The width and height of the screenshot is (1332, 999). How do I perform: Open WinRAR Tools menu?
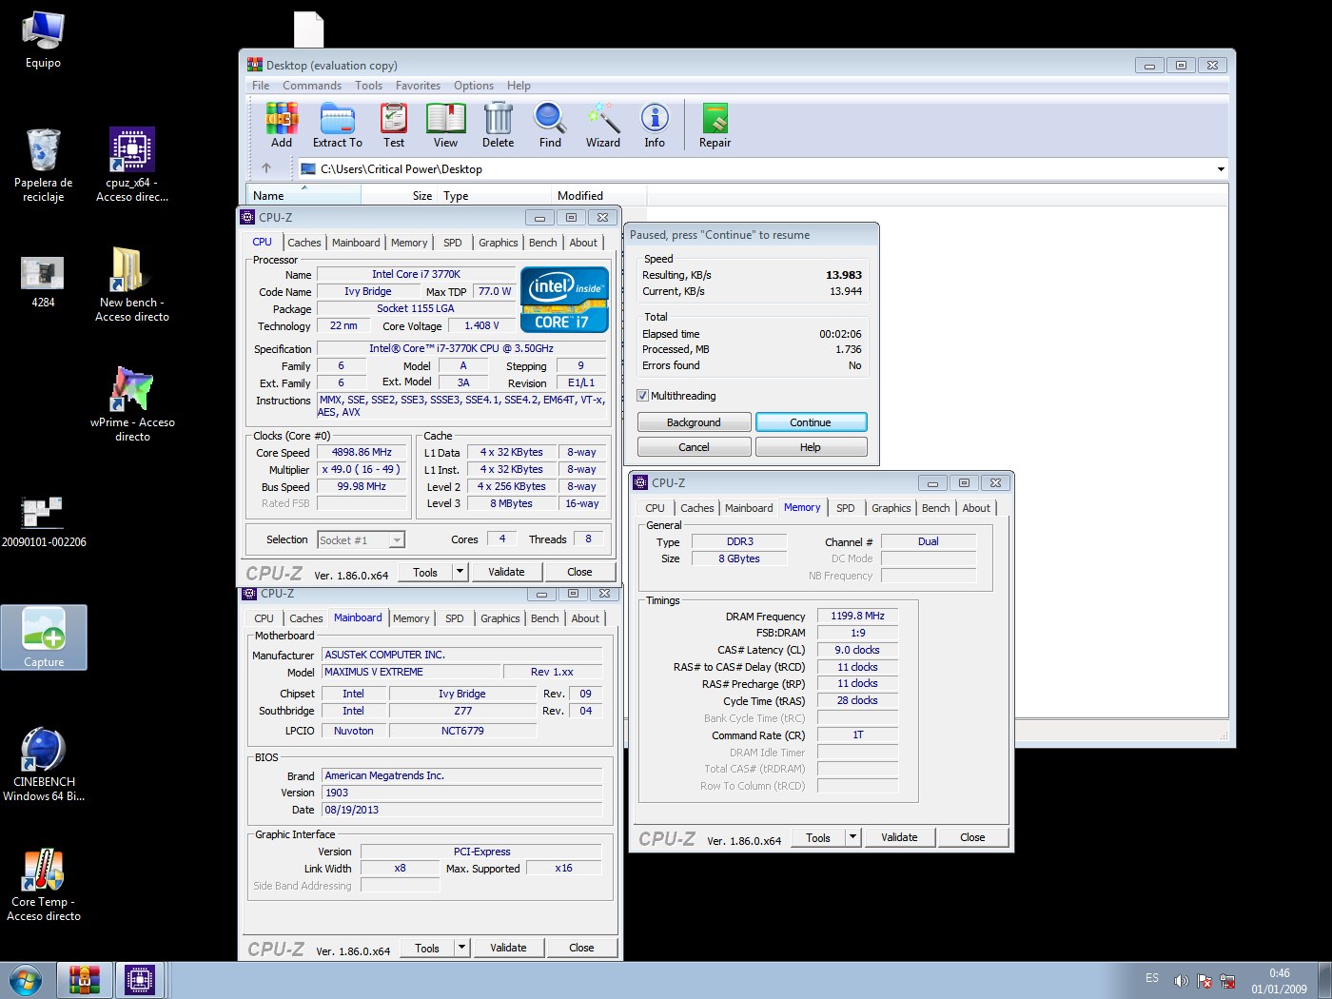(x=368, y=86)
